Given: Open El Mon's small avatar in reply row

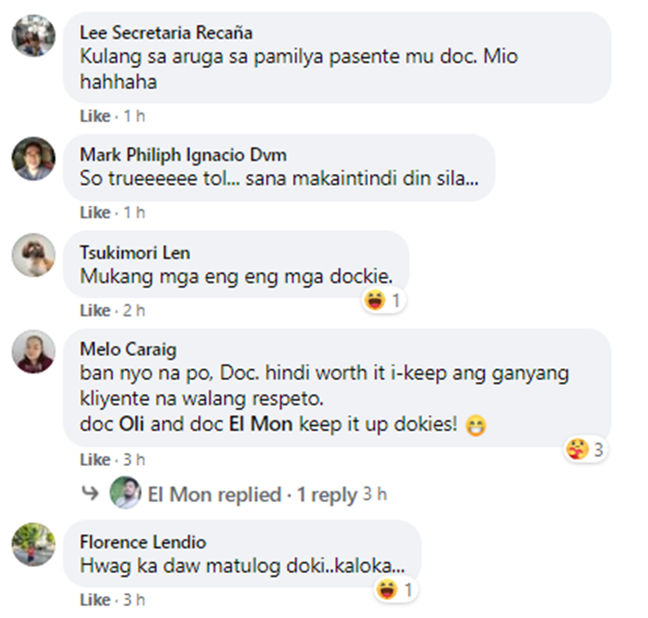Looking at the screenshot, I should (125, 493).
